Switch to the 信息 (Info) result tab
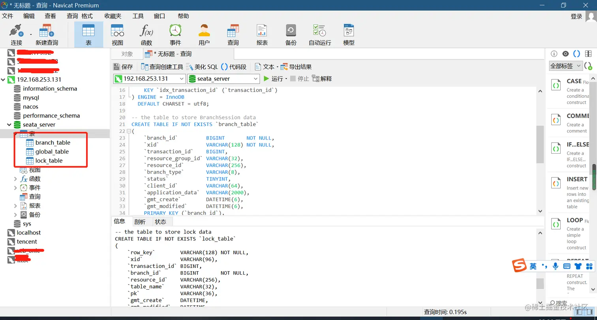This screenshot has height=320, width=597. (119, 221)
